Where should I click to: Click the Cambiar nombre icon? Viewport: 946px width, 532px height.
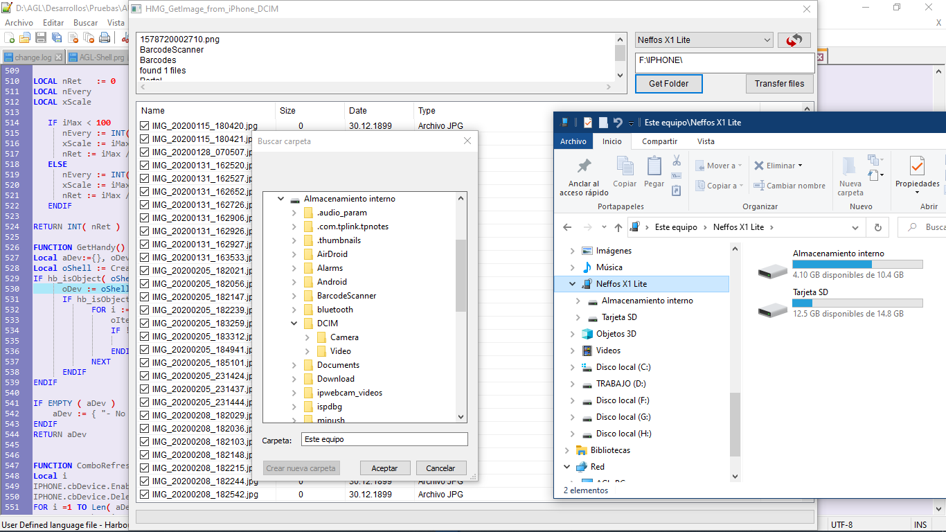pyautogui.click(x=759, y=186)
